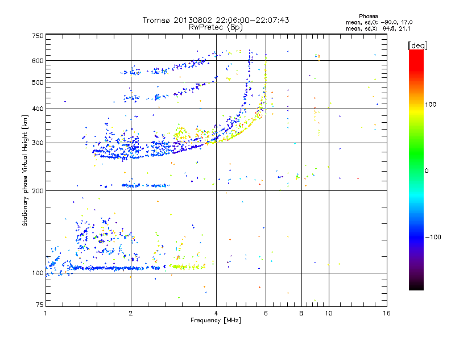
Task: Click the x-axis tick label '8'
Action: click(x=301, y=313)
